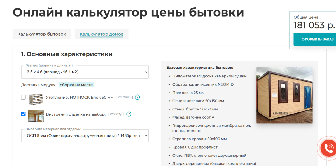Open help tooltip for interior finishing
This screenshot has height=166, width=336.
point(129,114)
